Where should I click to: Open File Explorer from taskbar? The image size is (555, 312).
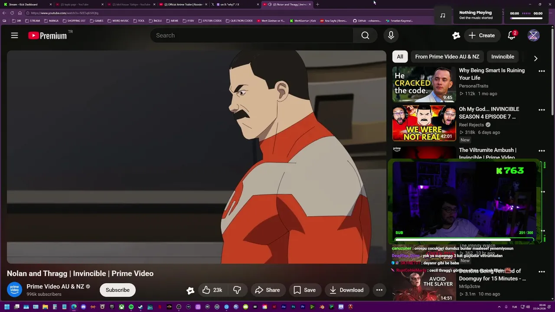click(45, 307)
